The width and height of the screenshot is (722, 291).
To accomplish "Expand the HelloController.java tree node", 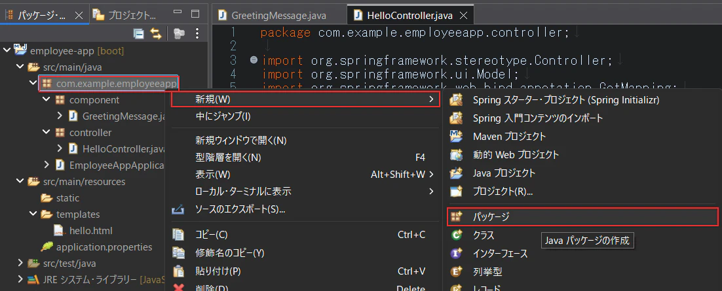I will point(60,148).
